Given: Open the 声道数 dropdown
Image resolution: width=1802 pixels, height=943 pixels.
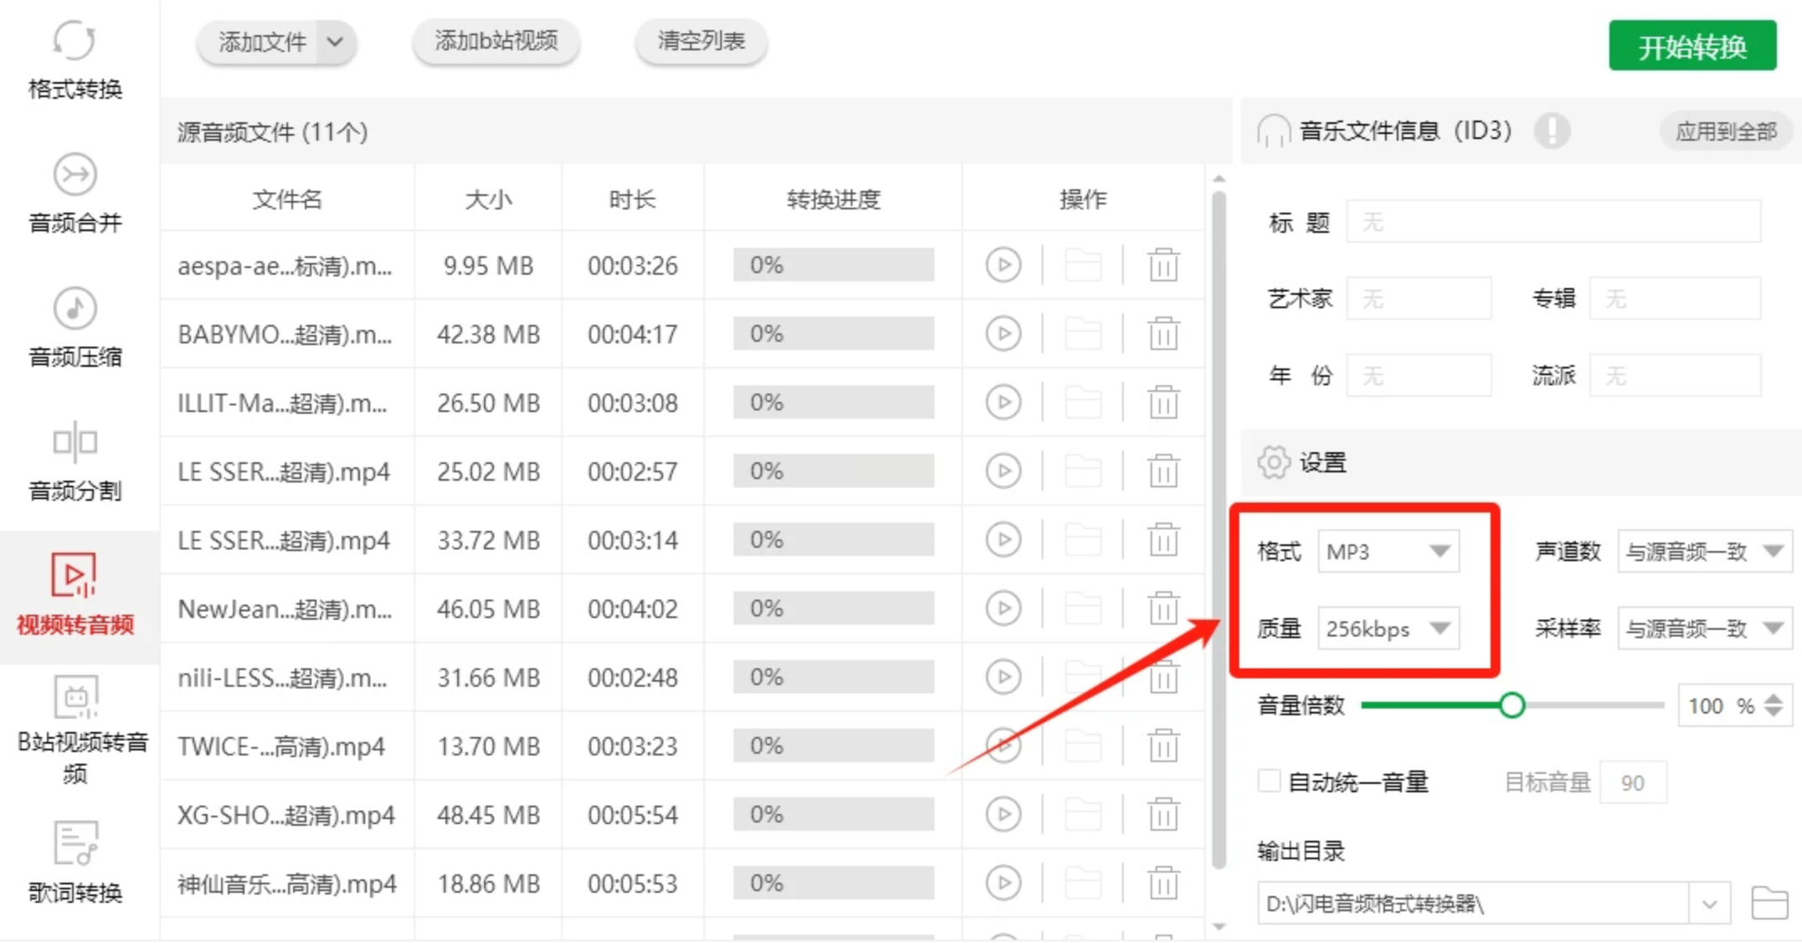Looking at the screenshot, I should tap(1705, 552).
